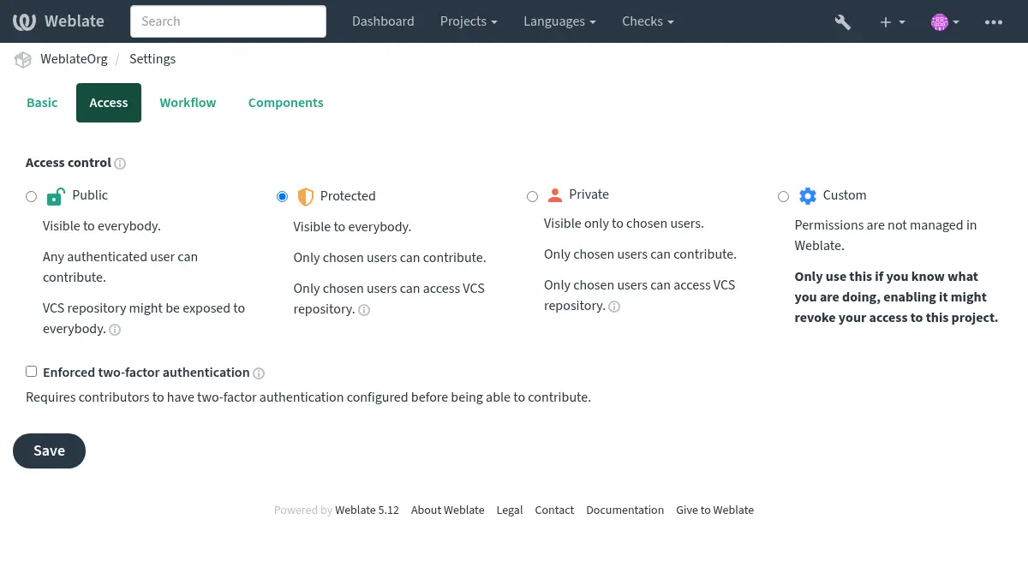
Task: Expand the Projects dropdown menu
Action: pyautogui.click(x=469, y=21)
